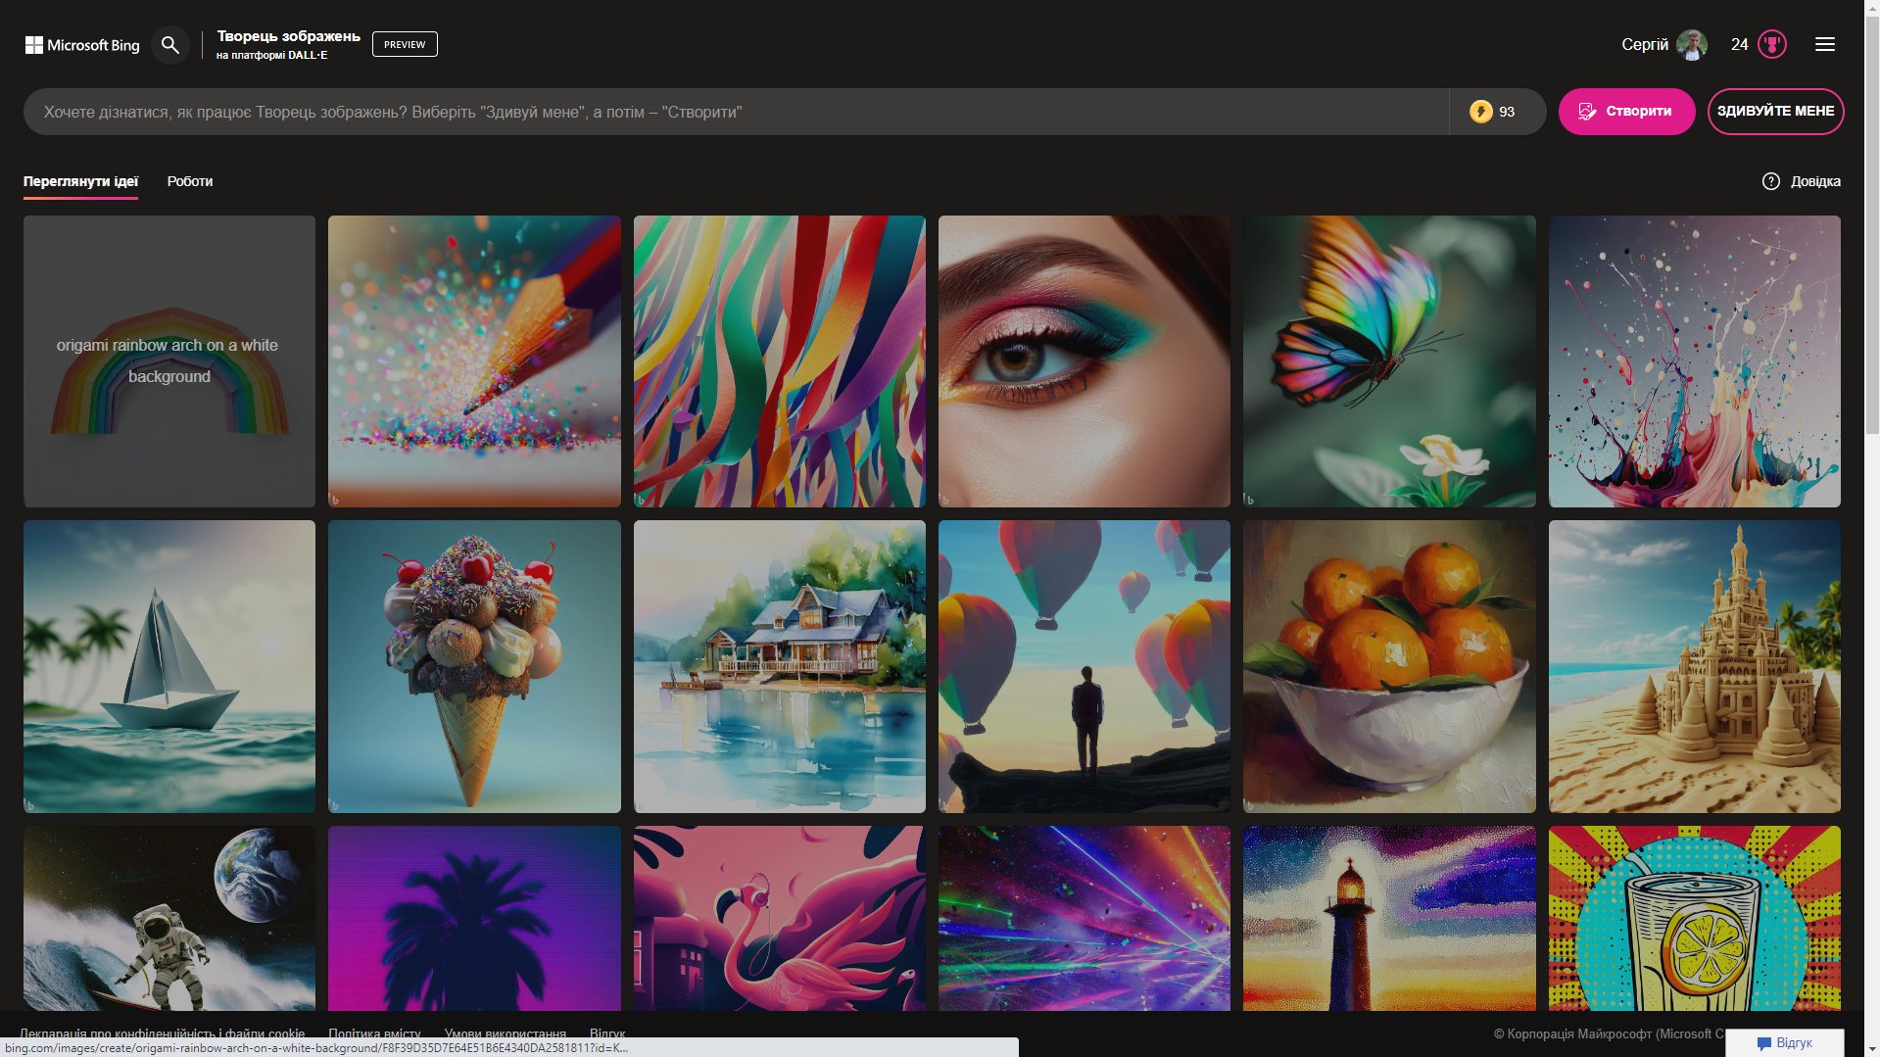The image size is (1880, 1057).
Task: Focus the image prompt input field
Action: pos(736,112)
